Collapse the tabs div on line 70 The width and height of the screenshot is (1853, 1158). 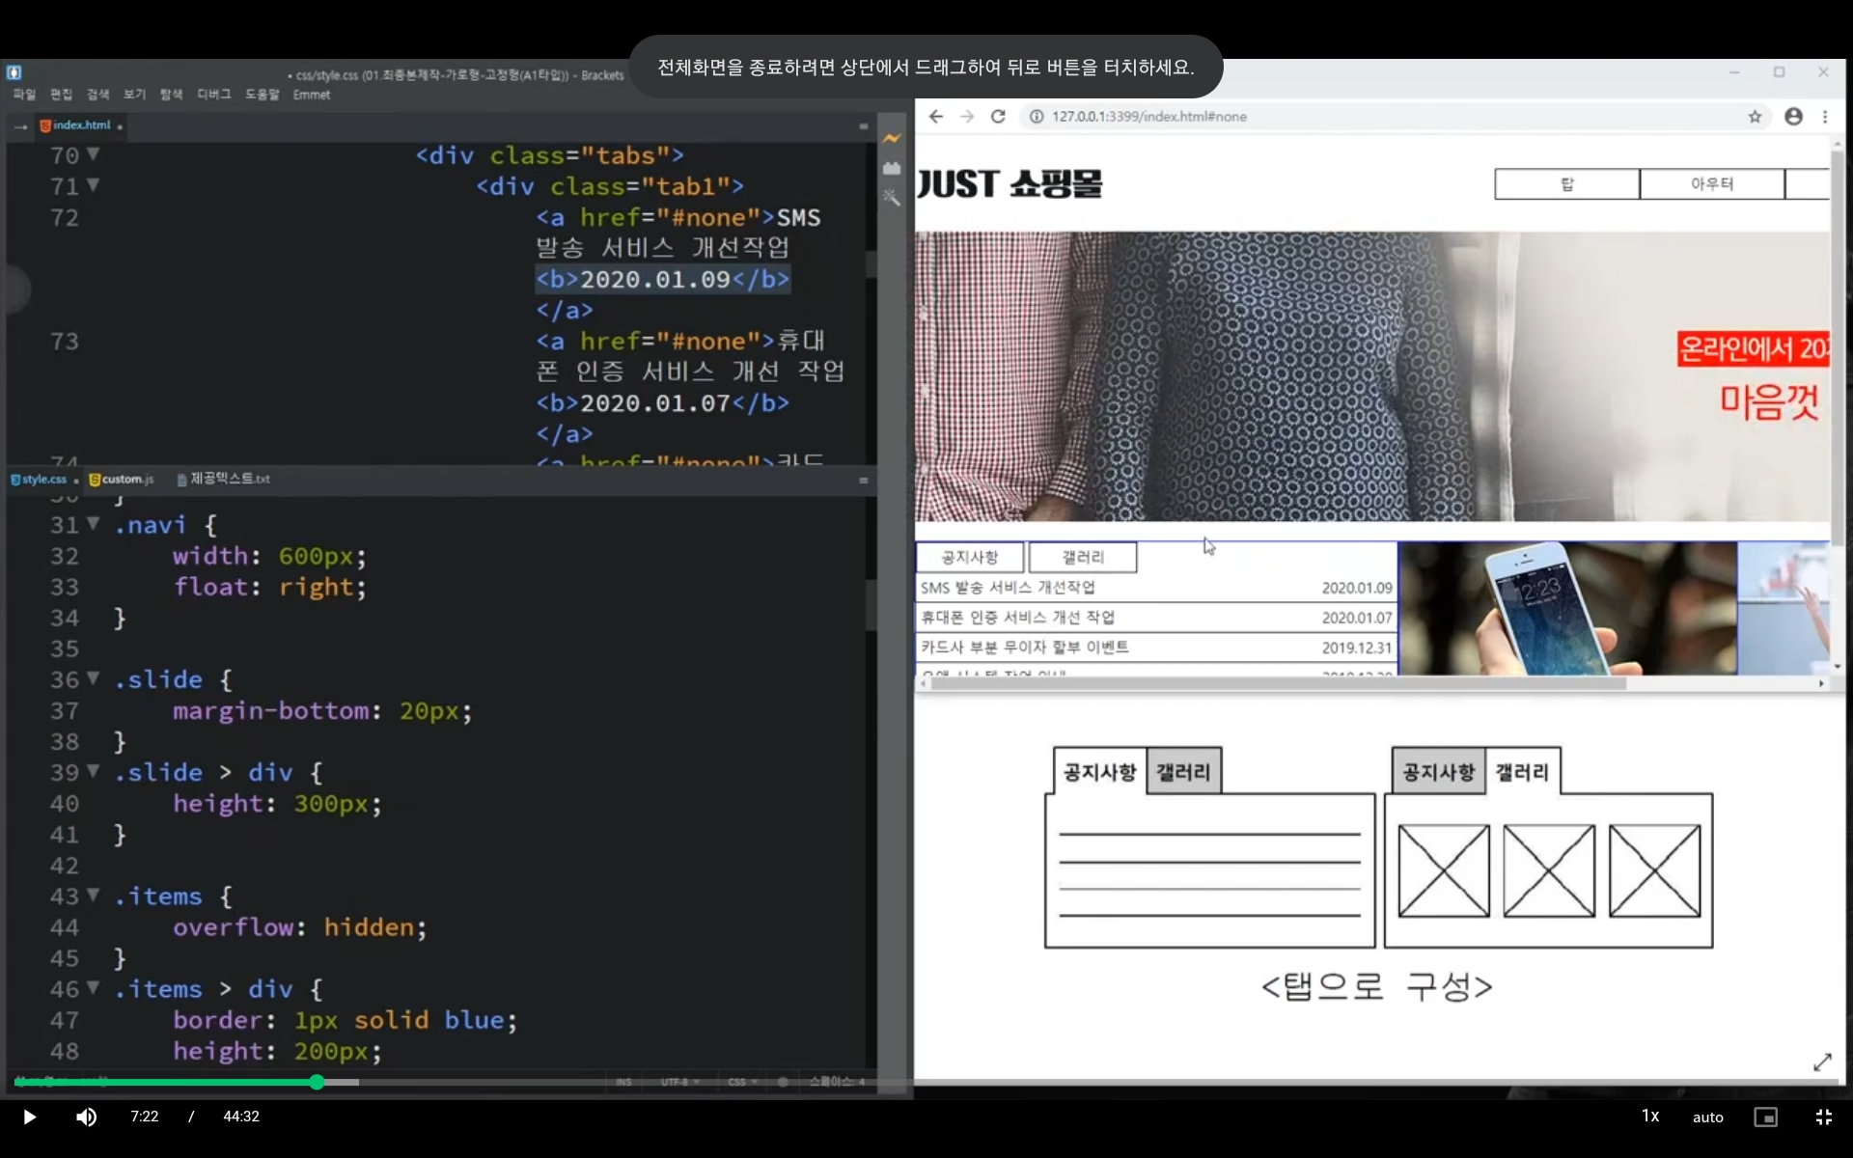[x=94, y=154]
